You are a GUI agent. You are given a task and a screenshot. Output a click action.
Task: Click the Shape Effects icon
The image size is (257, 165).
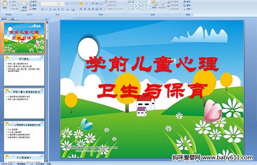[x=169, y=9]
